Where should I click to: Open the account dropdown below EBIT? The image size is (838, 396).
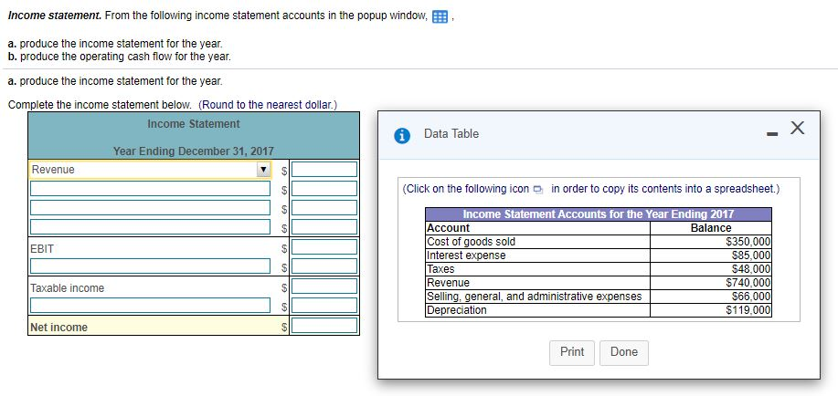[150, 266]
